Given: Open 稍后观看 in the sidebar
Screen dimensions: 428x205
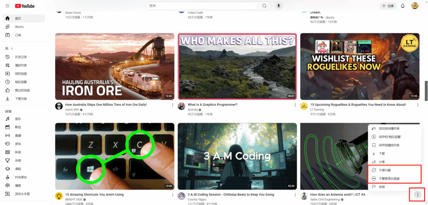Looking at the screenshot, I should 24,82.
